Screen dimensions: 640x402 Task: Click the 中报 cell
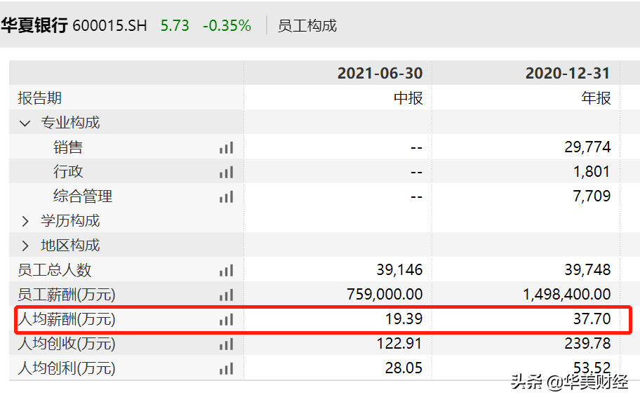coord(408,98)
